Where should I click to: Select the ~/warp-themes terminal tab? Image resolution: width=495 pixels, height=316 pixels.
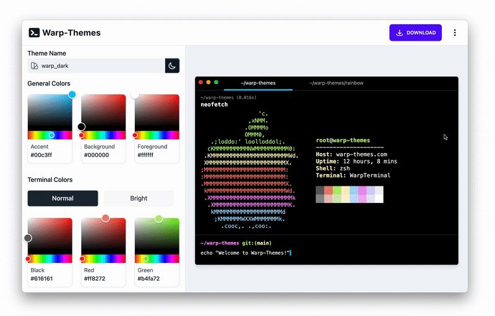258,83
